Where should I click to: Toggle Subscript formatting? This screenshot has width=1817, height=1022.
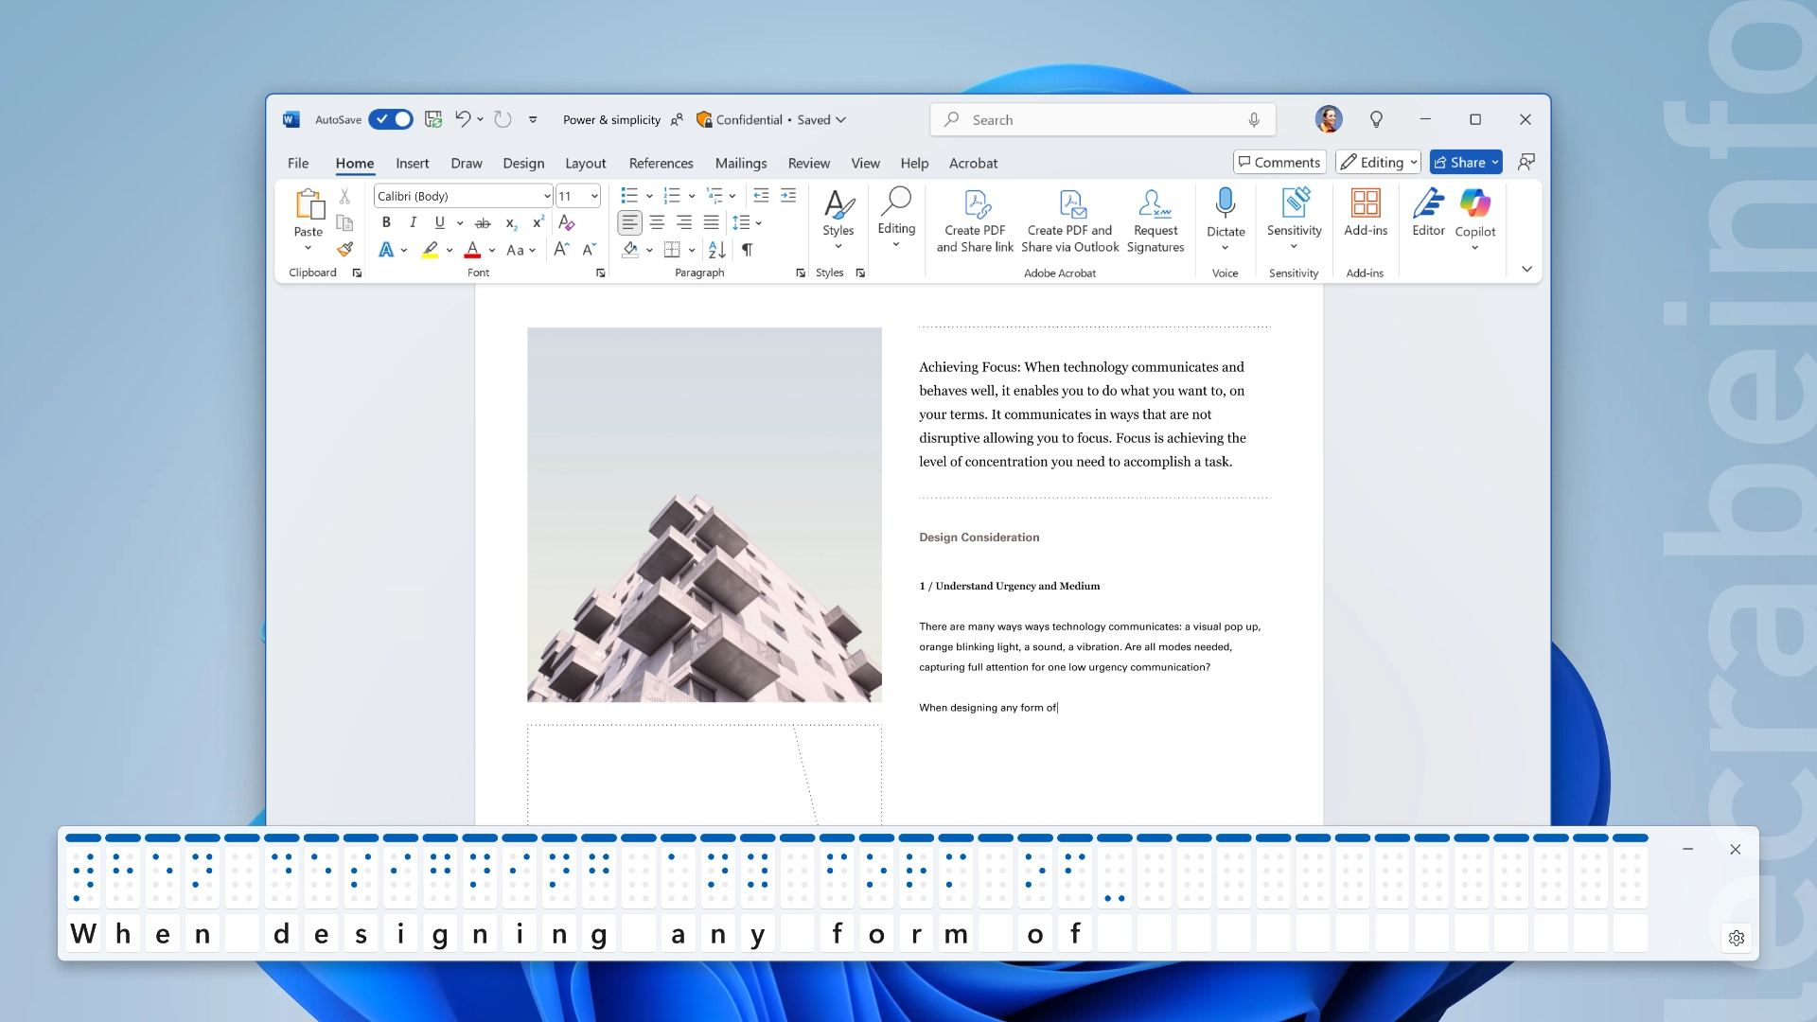[511, 223]
